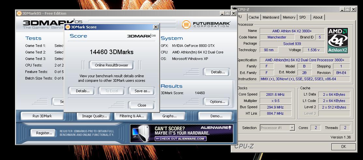
Task: Click OK in the CPU-Z window
Action: click(343, 146)
